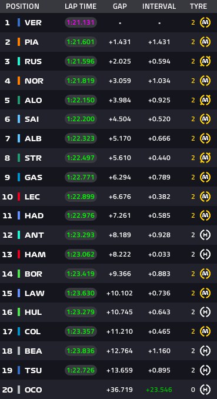Click Russell's medium tyre icon
The height and width of the screenshot is (399, 217).
[205, 61]
